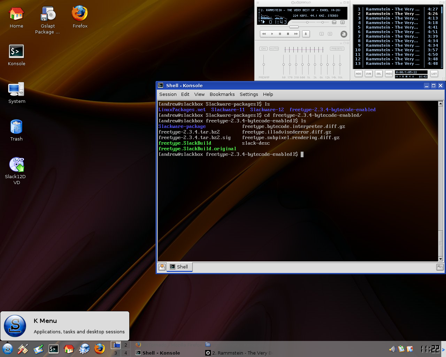Switch to virtual desktop 4 in pager
Screen dimensions: 446x357
tap(126, 353)
